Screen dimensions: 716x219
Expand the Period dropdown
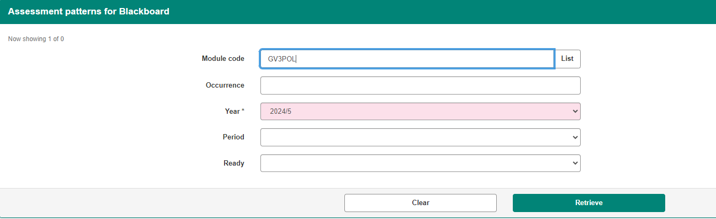click(x=420, y=137)
